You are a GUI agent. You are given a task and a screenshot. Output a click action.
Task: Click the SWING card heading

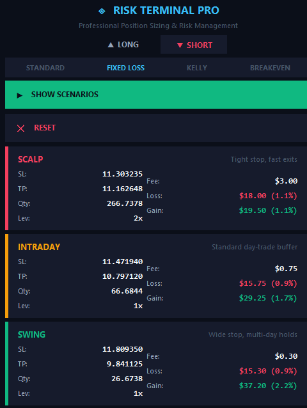(31, 334)
